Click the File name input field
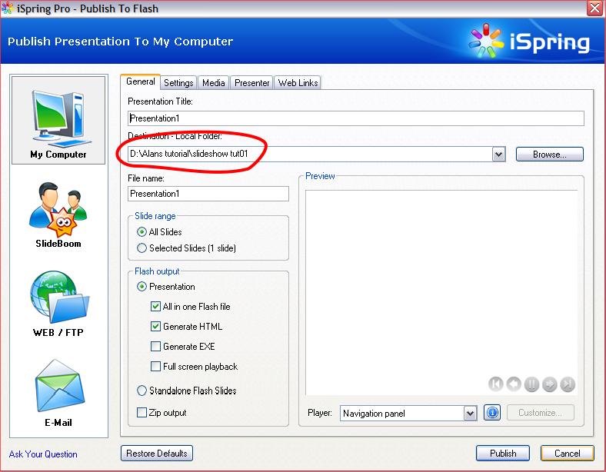The height and width of the screenshot is (472, 606). (x=208, y=194)
